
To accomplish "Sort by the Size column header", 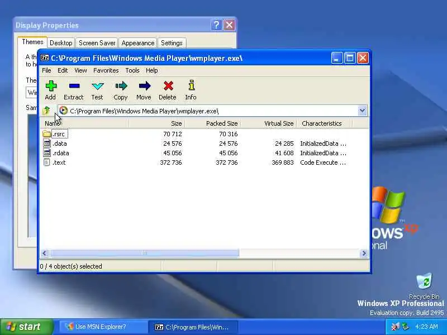I will coord(157,123).
